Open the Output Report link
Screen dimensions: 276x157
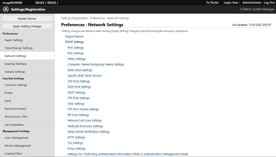74,37
